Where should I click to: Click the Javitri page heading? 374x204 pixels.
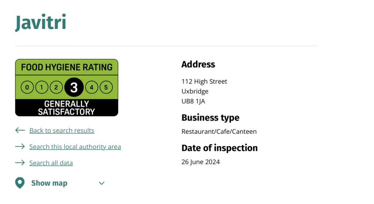41,23
